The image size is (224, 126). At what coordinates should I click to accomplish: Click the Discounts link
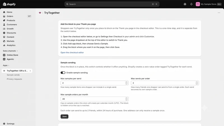[11, 33]
